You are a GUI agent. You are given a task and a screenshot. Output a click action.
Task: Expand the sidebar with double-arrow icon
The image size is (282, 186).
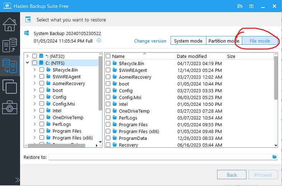pos(17,180)
